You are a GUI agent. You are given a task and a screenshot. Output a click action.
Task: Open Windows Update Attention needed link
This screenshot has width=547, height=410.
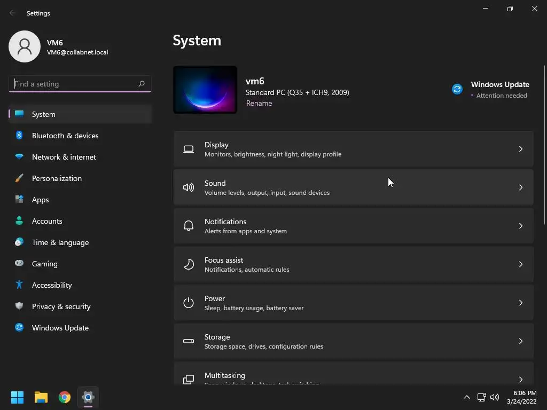click(490, 90)
